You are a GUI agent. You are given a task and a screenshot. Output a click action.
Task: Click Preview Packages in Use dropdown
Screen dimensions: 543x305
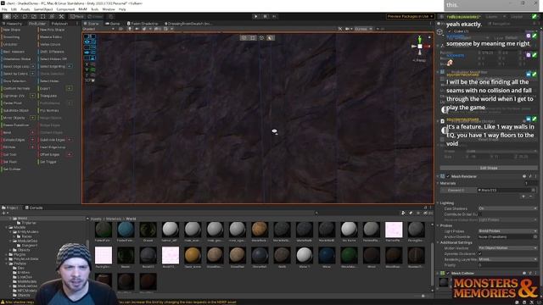(411, 16)
